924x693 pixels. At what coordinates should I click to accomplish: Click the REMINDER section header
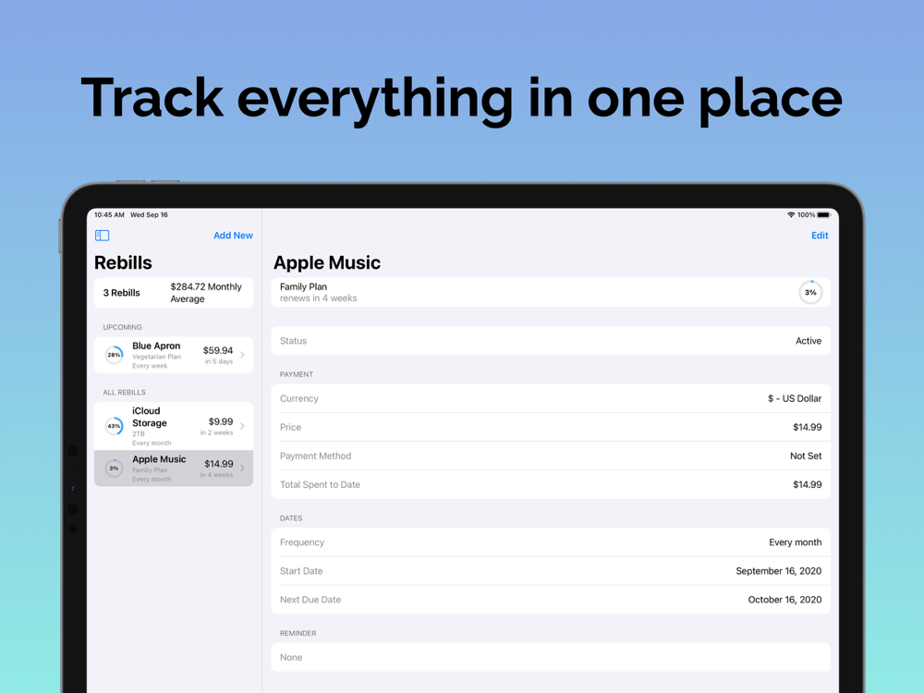[298, 634]
